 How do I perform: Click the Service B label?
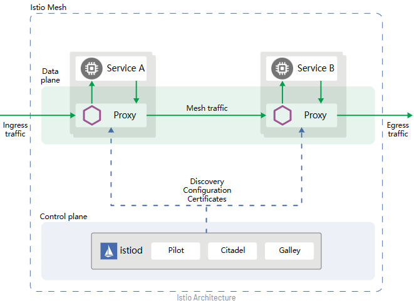click(x=316, y=68)
